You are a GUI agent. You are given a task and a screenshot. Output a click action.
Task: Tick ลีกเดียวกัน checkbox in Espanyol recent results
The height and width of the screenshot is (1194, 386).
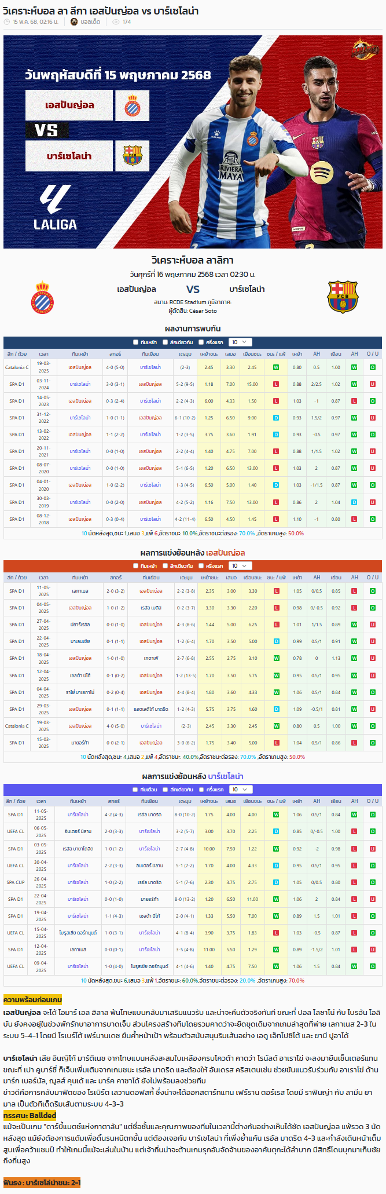[165, 566]
